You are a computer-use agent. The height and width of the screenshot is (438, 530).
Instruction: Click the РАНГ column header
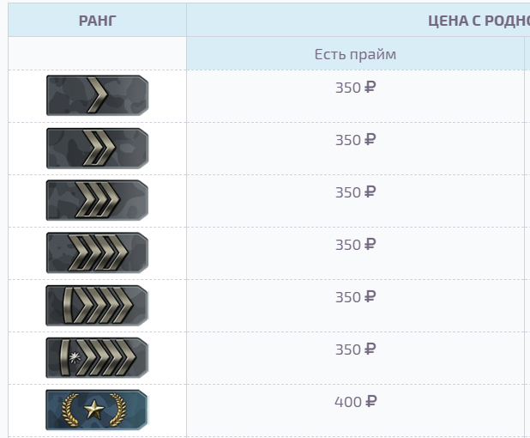pyautogui.click(x=98, y=21)
